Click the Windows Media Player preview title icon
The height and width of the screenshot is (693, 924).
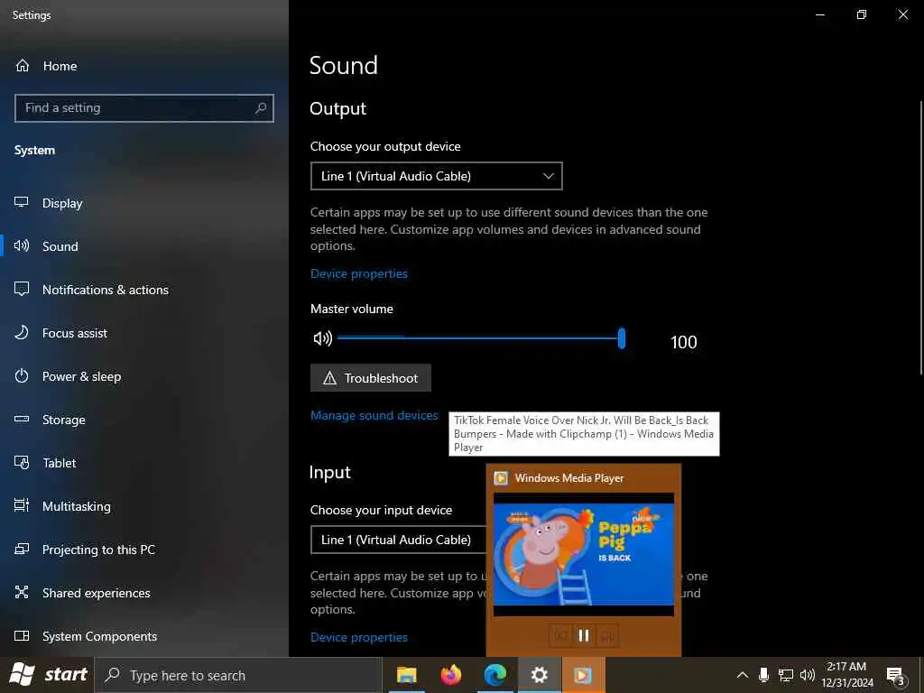click(501, 478)
